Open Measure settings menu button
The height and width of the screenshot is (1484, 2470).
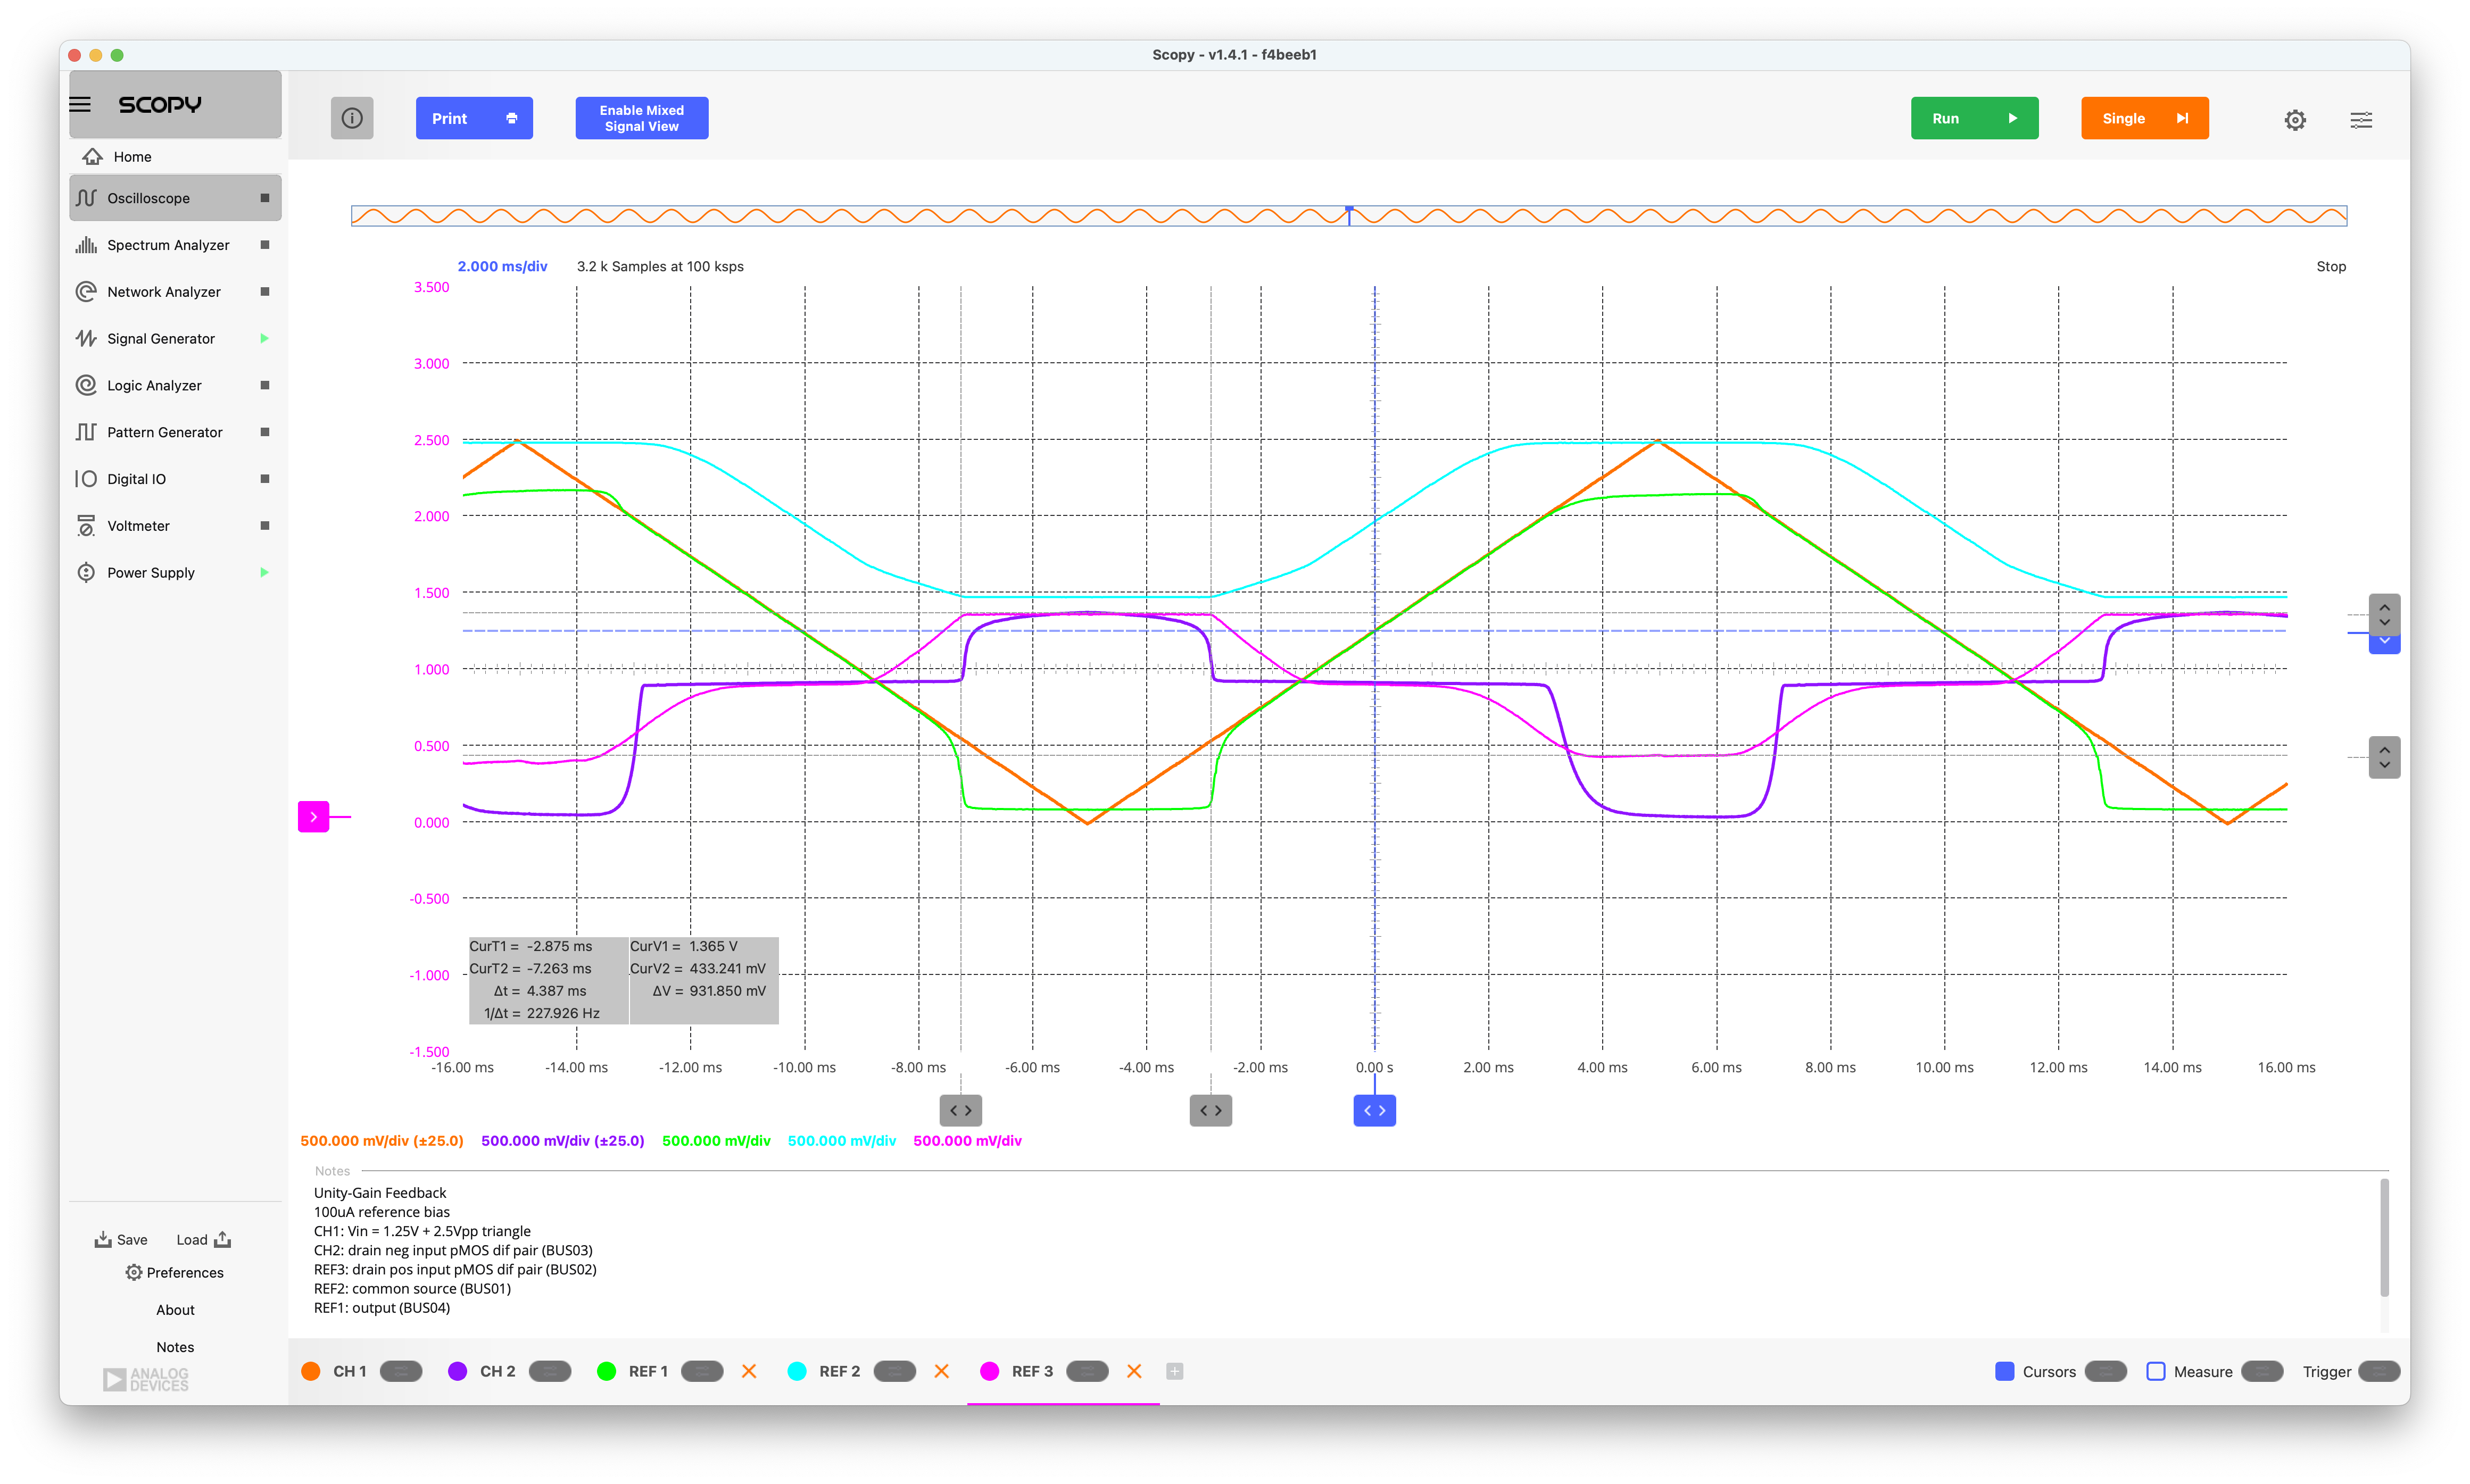(x=2262, y=1372)
